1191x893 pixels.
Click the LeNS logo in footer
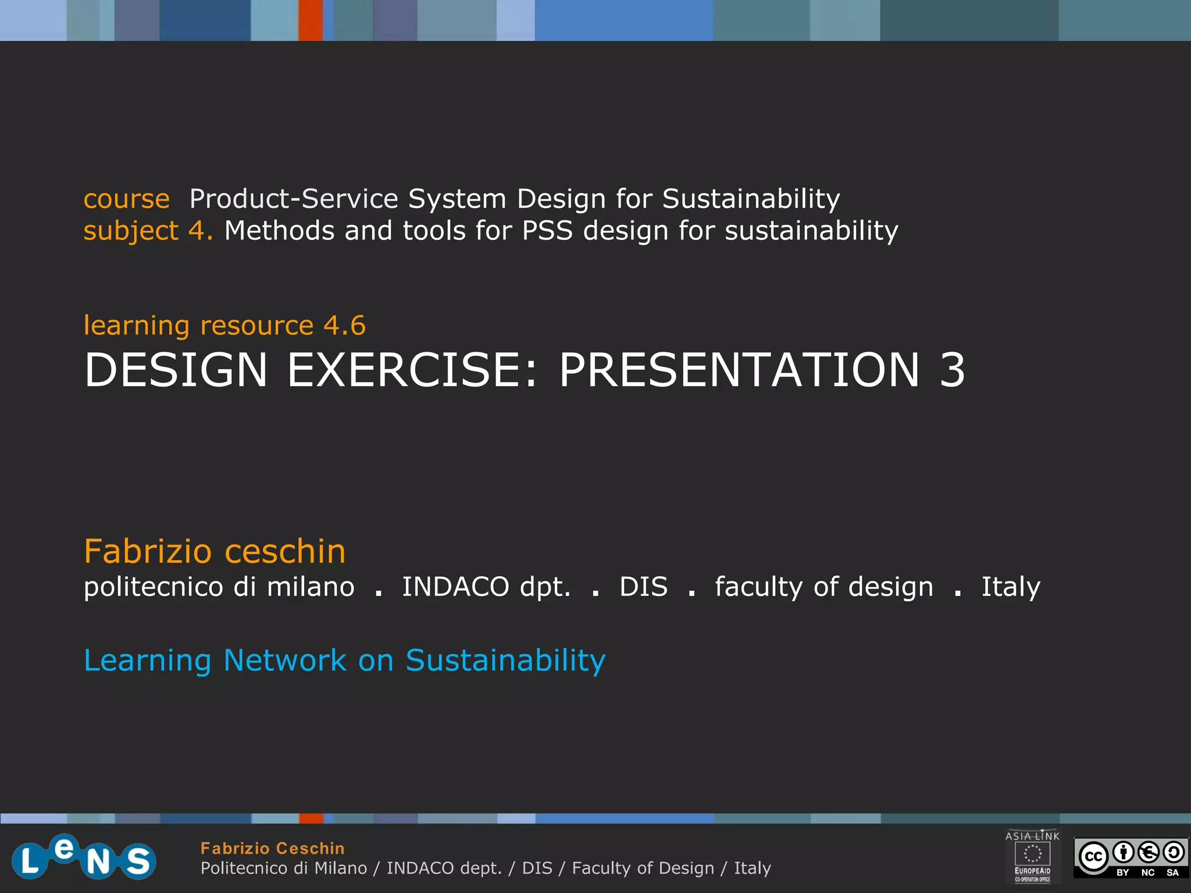pyautogui.click(x=84, y=858)
